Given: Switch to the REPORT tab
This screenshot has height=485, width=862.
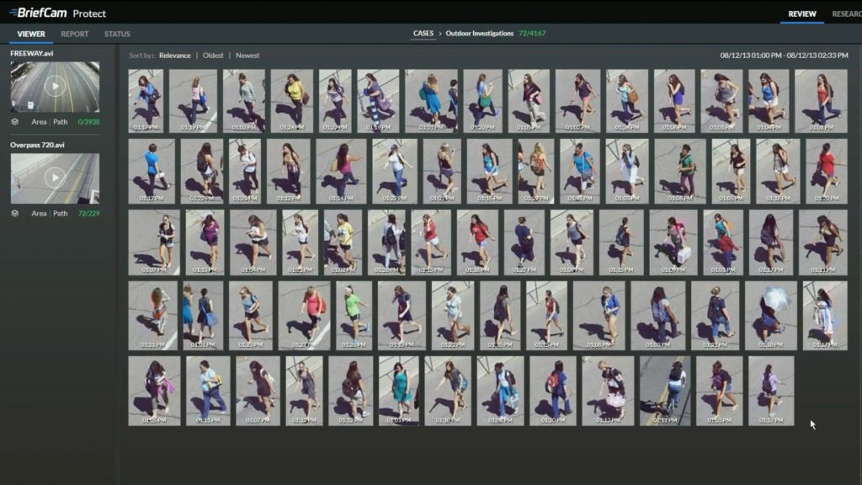Looking at the screenshot, I should click(x=75, y=34).
